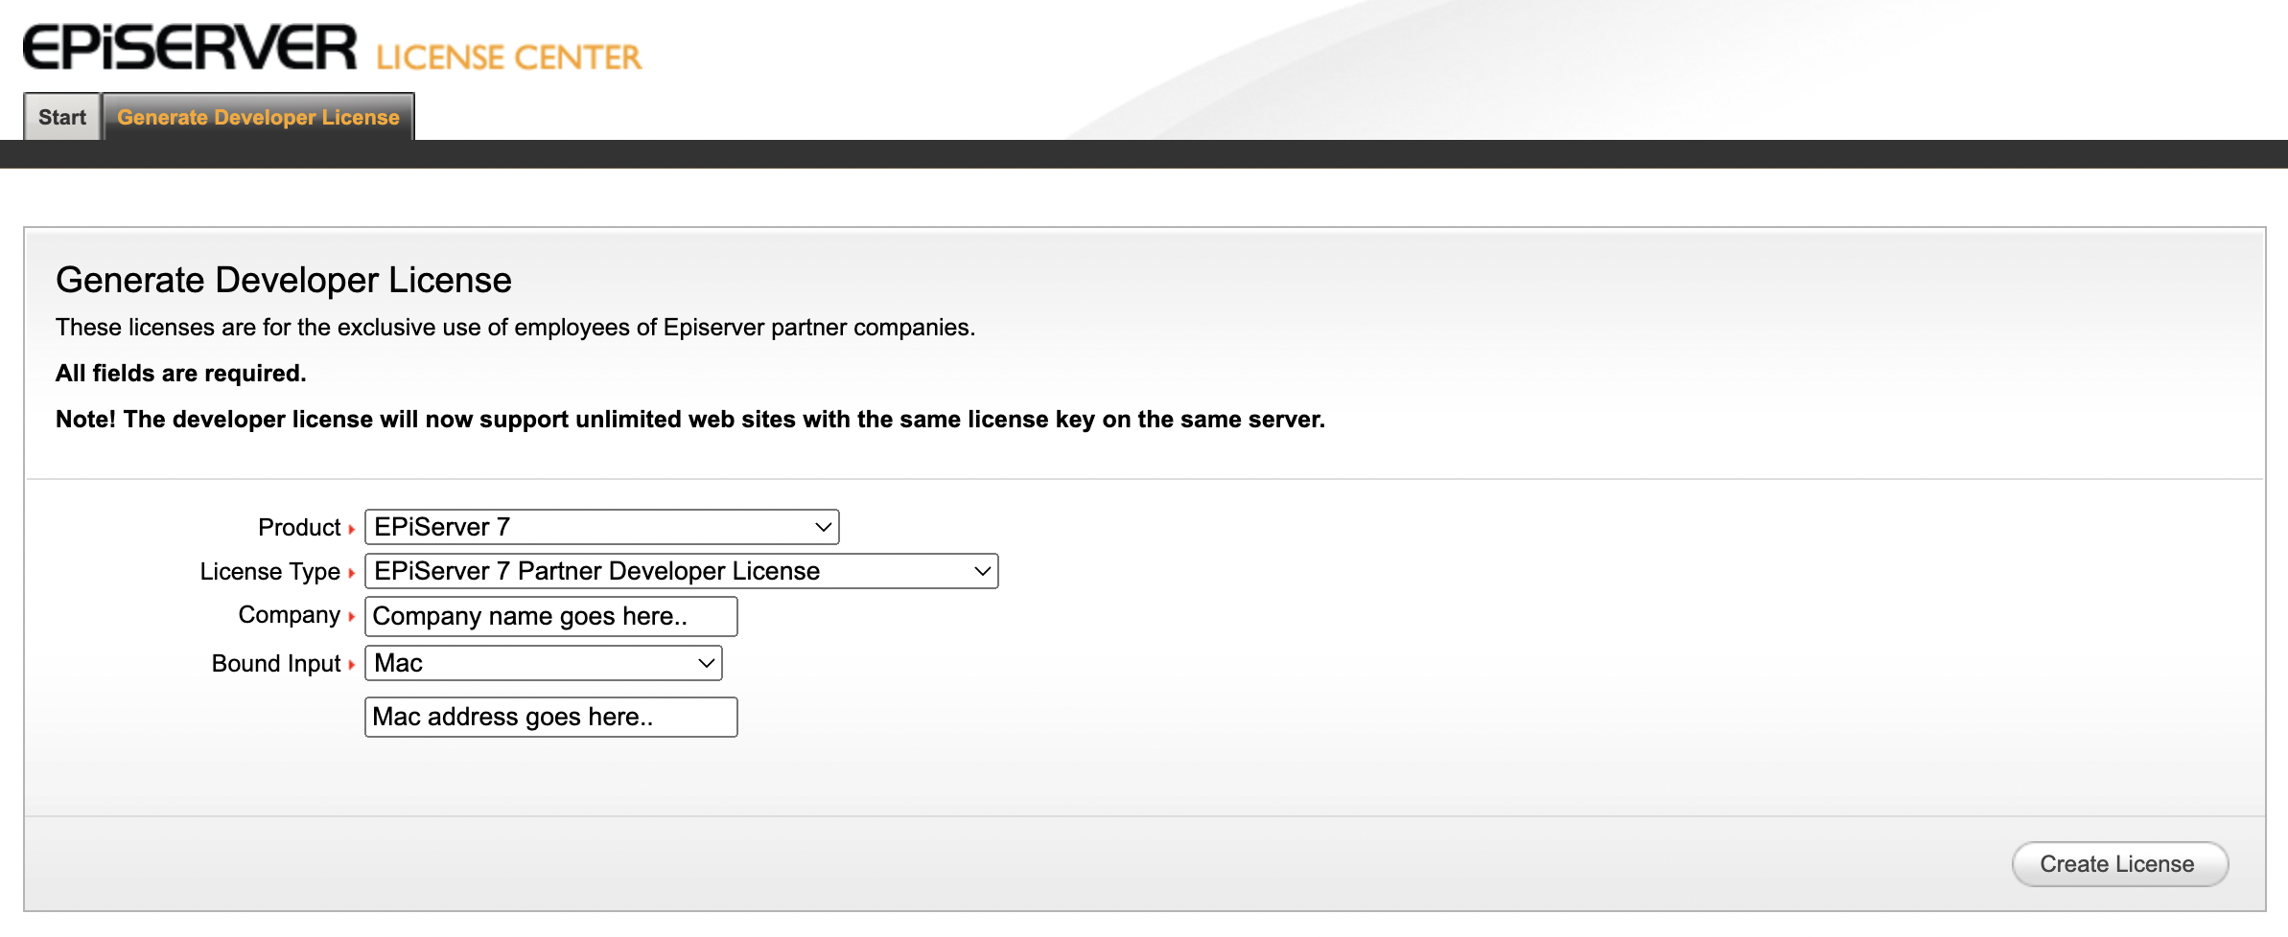This screenshot has height=937, width=2288.
Task: Switch to Generate Developer License tab
Action: pyautogui.click(x=258, y=117)
